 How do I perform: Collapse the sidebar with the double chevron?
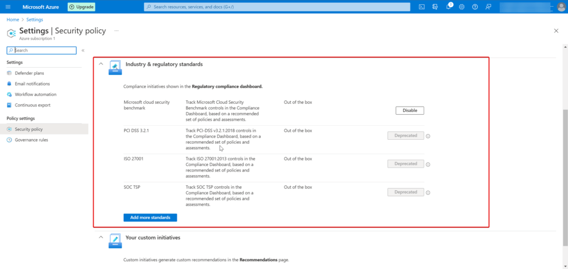coord(83,50)
